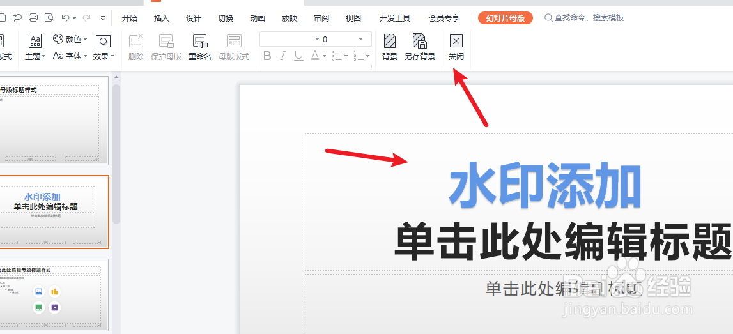Select the 视图 tab

pyautogui.click(x=353, y=19)
